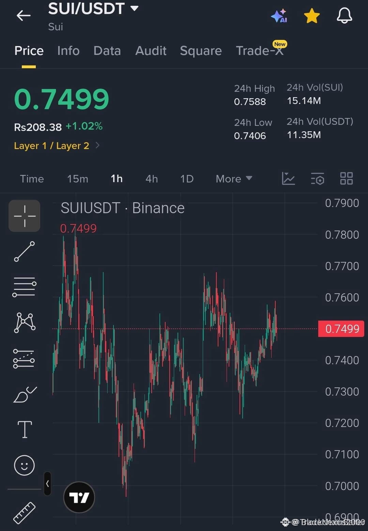Switch to the Info tab

tap(68, 51)
